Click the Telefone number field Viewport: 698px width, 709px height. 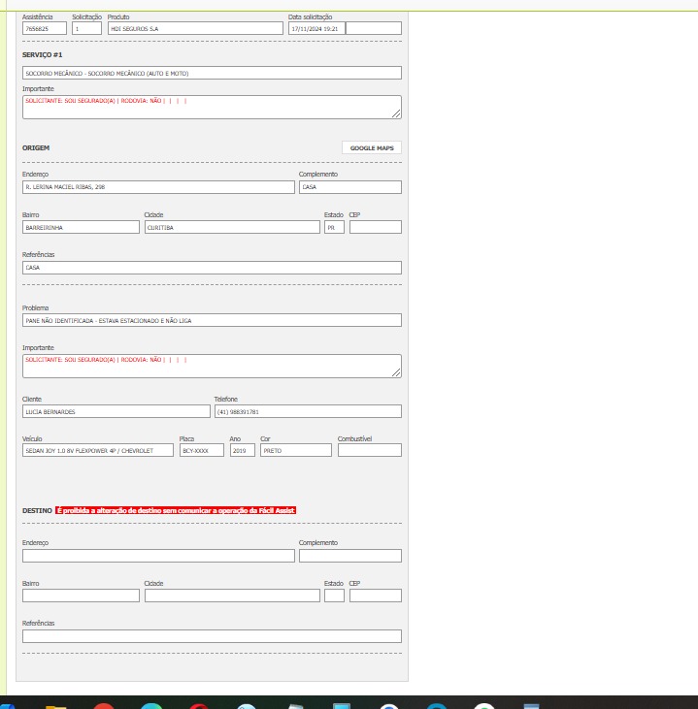coord(307,411)
